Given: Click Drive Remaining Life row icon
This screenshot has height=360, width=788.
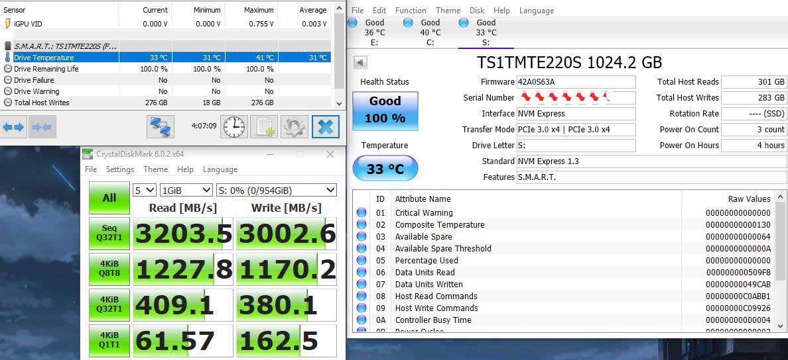Looking at the screenshot, I should tap(7, 69).
